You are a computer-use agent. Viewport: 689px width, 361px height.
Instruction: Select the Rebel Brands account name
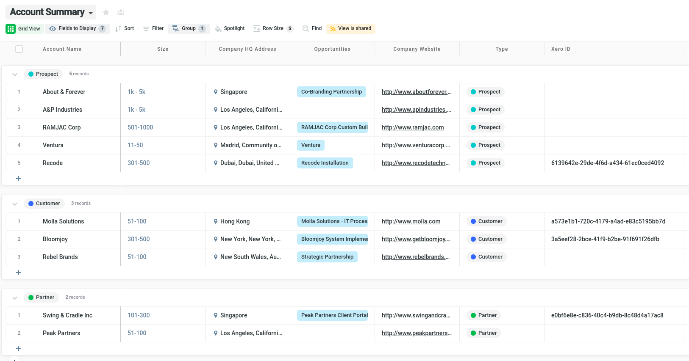click(x=60, y=257)
